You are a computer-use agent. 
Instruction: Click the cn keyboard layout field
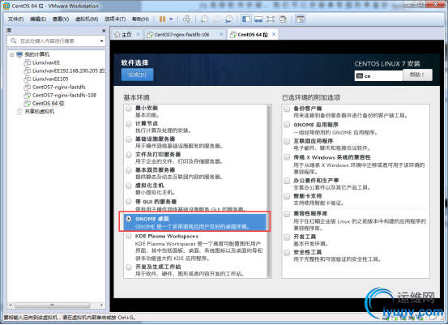tap(378, 76)
